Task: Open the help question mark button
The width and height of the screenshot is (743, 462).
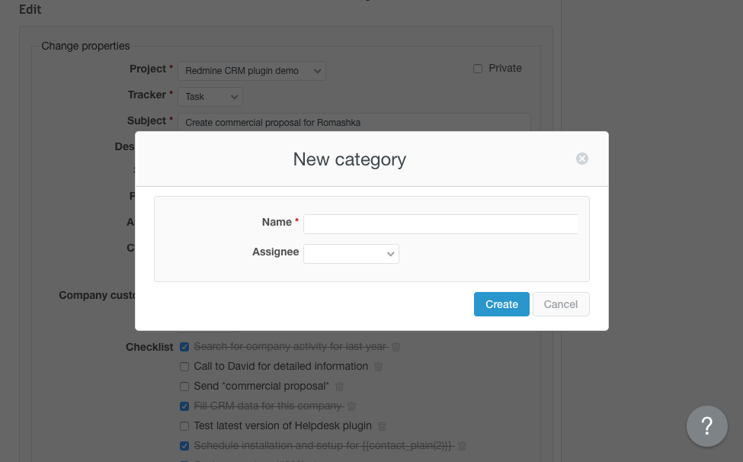Action: coord(706,425)
